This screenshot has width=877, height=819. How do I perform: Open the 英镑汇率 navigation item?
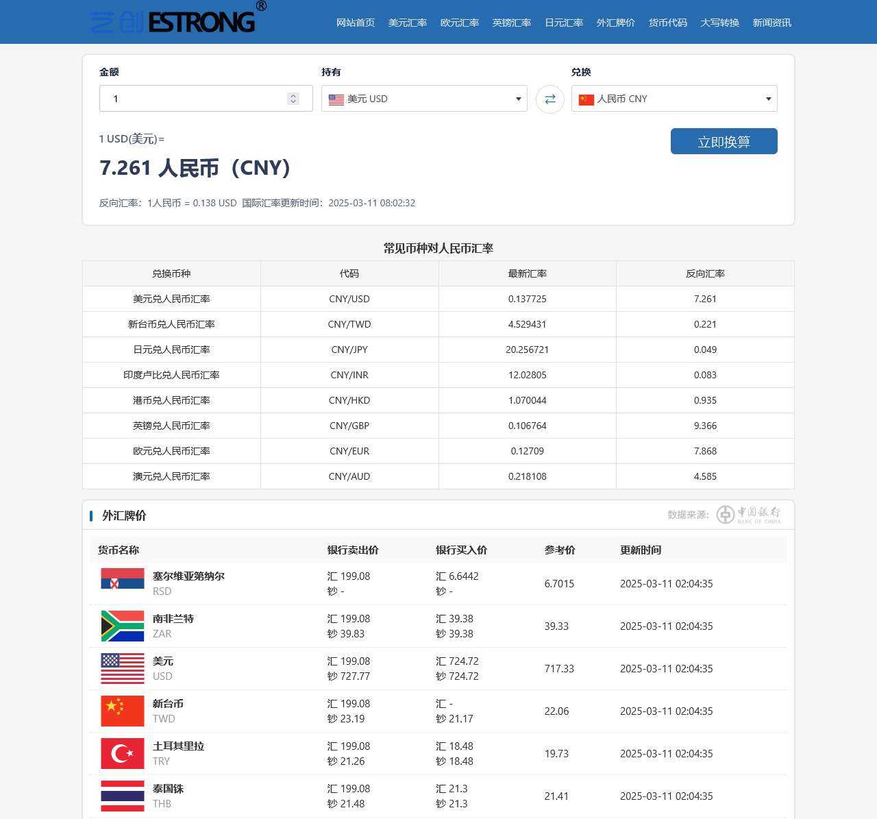click(512, 23)
